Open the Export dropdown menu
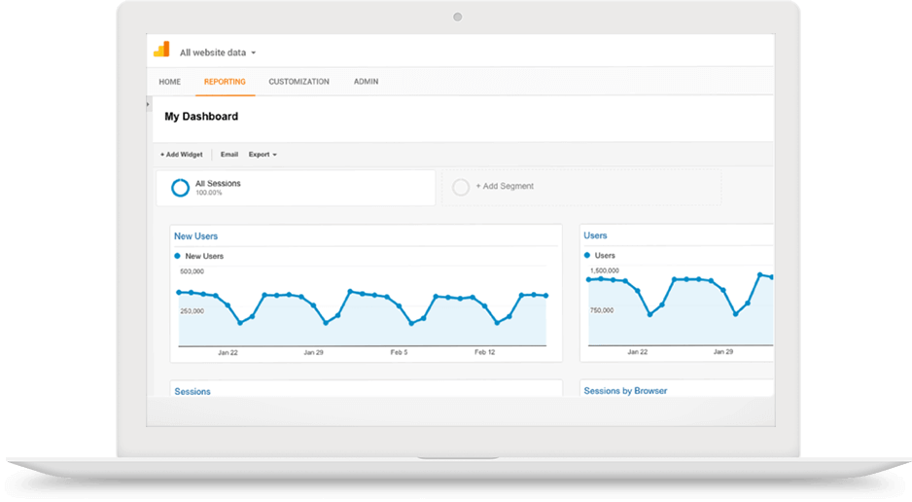 [263, 155]
